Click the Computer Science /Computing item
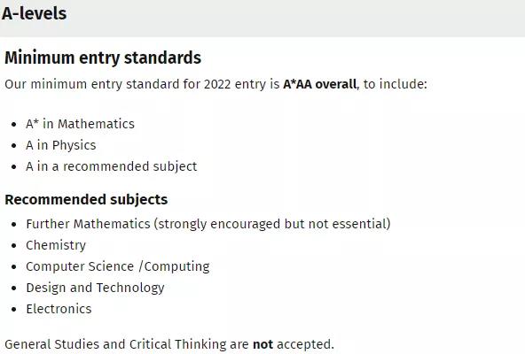The image size is (525, 354). coord(118,266)
